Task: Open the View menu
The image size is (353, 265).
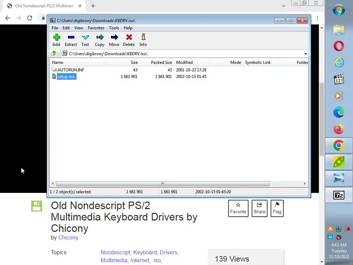Action: (79, 28)
